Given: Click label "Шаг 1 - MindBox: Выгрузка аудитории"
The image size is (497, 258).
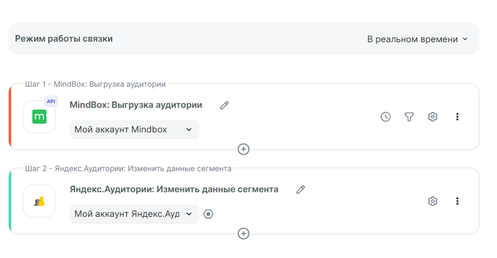Looking at the screenshot, I should (96, 84).
